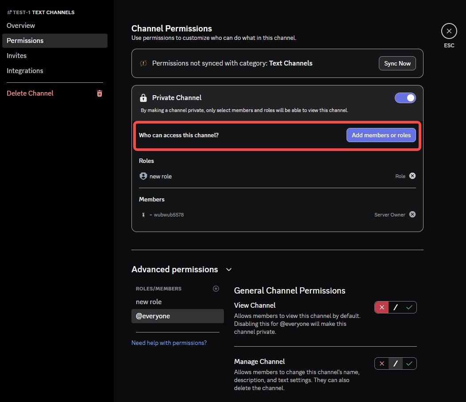Screen dimensions: 466x402
Task: Click the Channel Permissions heading
Action: point(171,28)
